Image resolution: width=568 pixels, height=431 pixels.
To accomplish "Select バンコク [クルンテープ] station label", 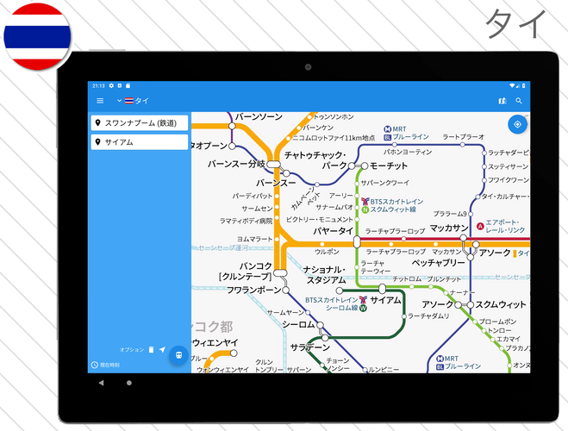I will point(246,272).
